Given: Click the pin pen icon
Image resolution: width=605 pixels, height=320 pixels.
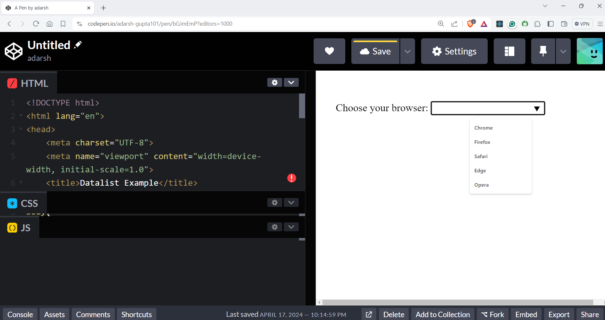Looking at the screenshot, I should [543, 51].
